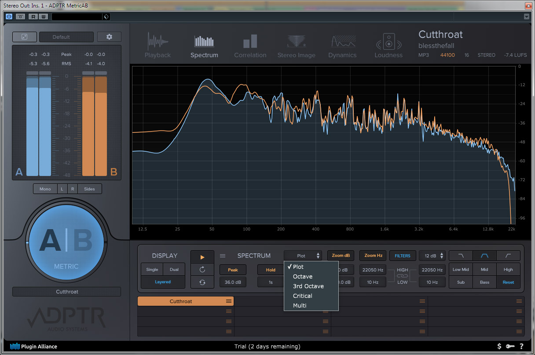Open the Default preset selector

66,37
